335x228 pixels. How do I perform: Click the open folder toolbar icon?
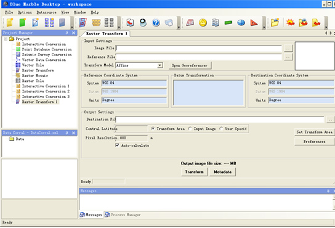[275, 22]
